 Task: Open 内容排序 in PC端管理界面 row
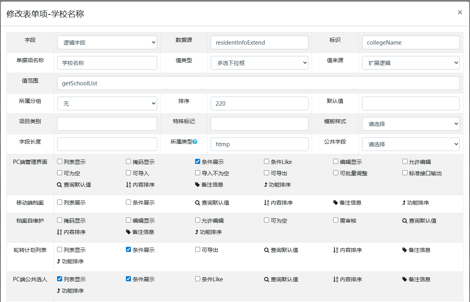click(x=140, y=185)
